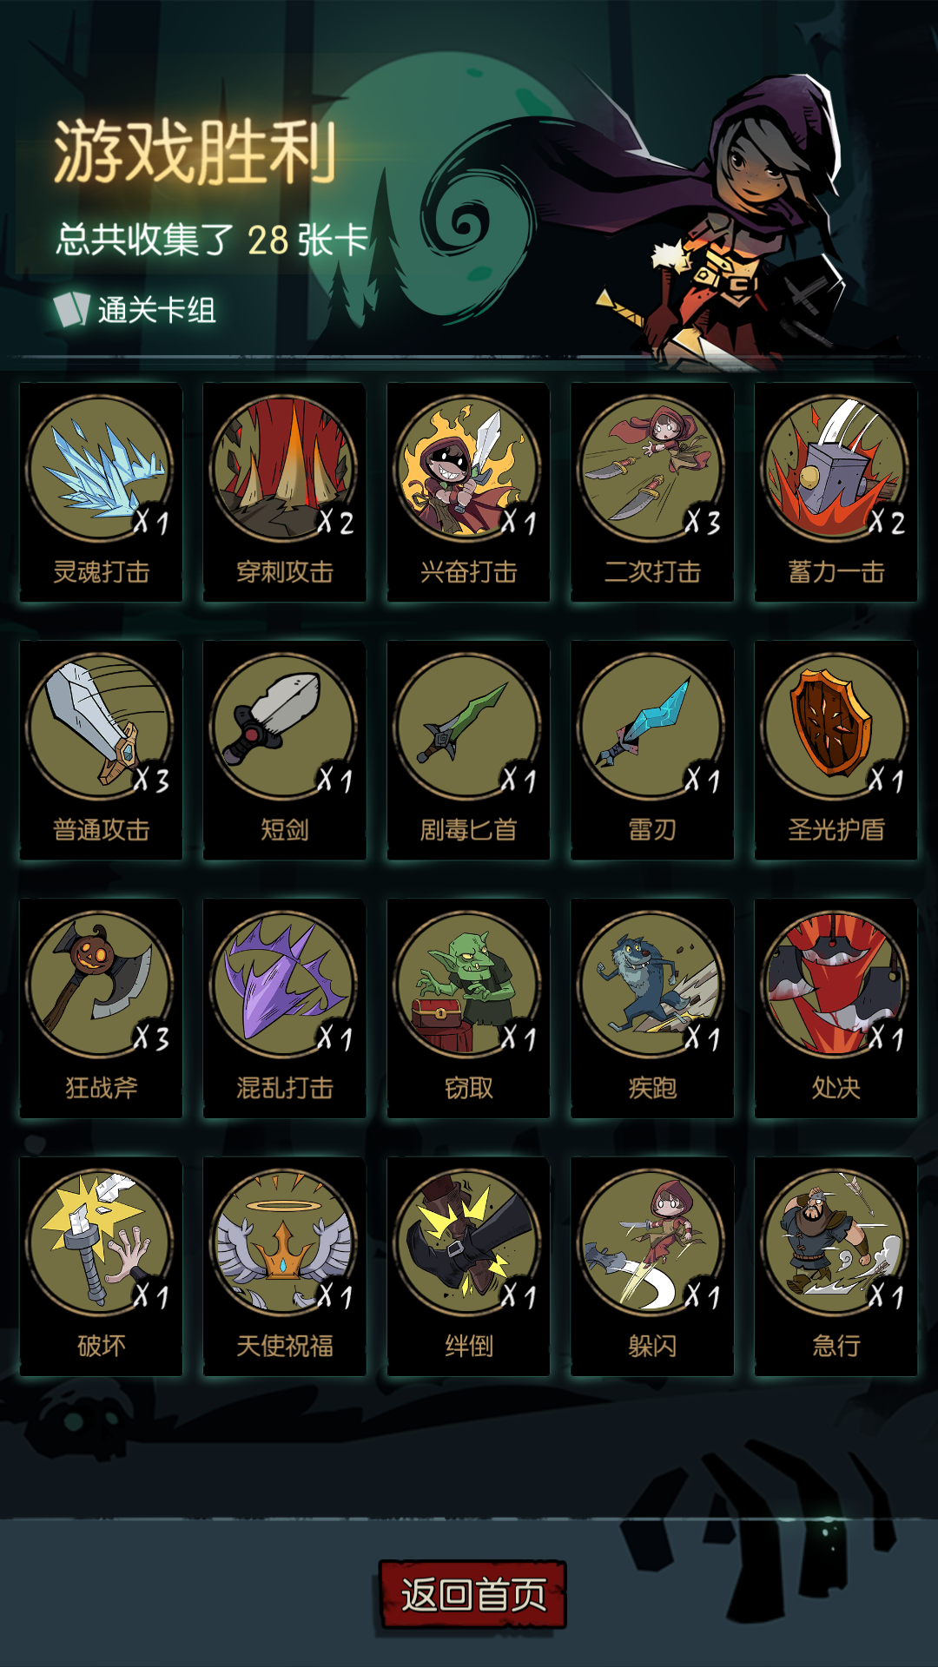View the 圣光护盾 shield card
The image size is (938, 1667).
coord(836,750)
